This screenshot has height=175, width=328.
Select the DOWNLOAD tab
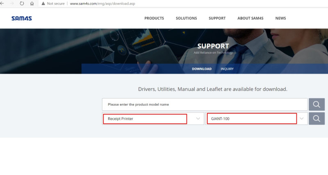202,69
